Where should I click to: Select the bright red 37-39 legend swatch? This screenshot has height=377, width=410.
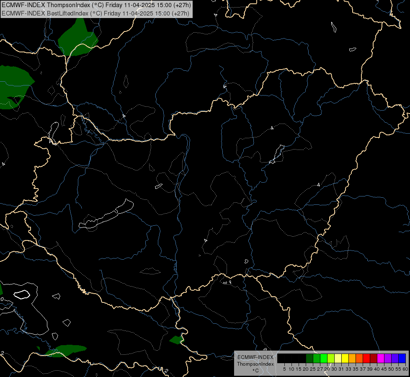[366, 358]
